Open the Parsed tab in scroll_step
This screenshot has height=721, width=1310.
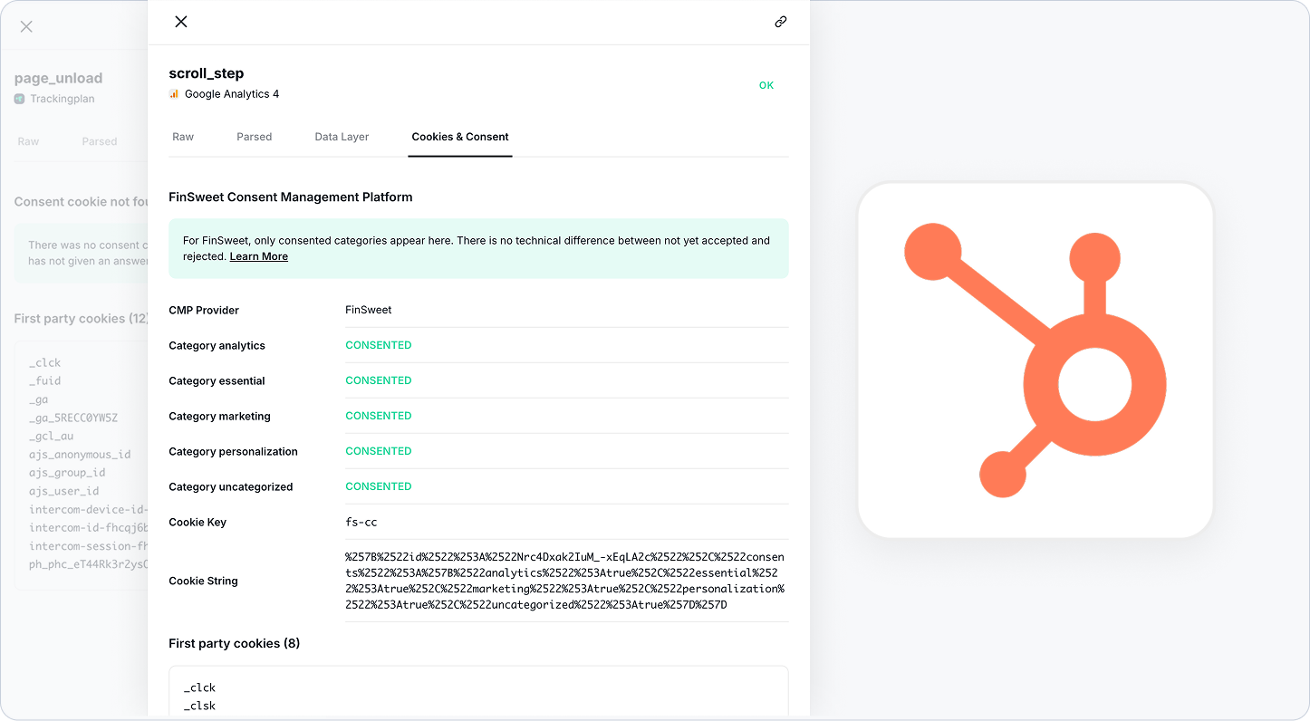click(255, 137)
